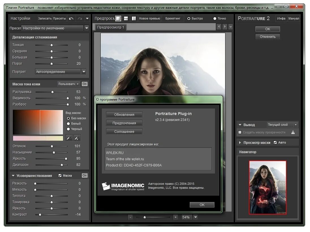Select the Точно preview mode
The height and width of the screenshot is (232, 310).
tap(215, 19)
